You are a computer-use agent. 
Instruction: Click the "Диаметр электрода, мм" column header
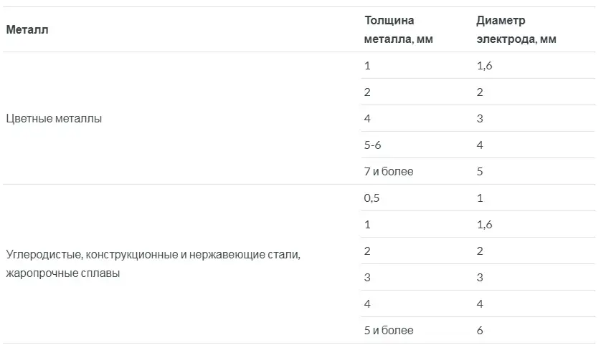(x=516, y=30)
